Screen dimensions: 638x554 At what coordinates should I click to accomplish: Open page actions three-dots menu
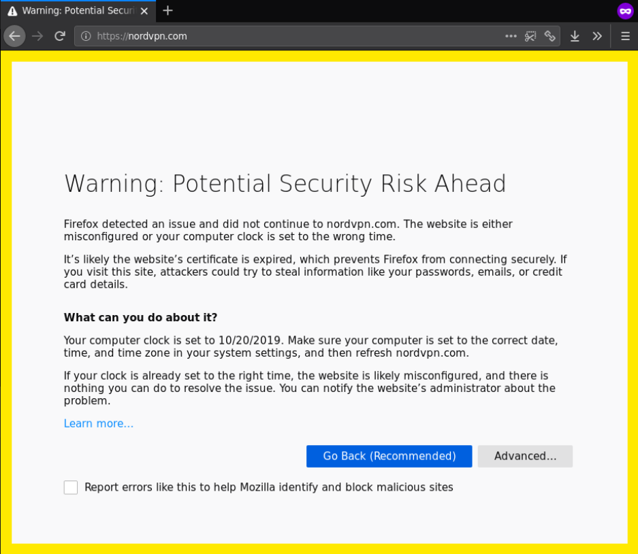[511, 36]
